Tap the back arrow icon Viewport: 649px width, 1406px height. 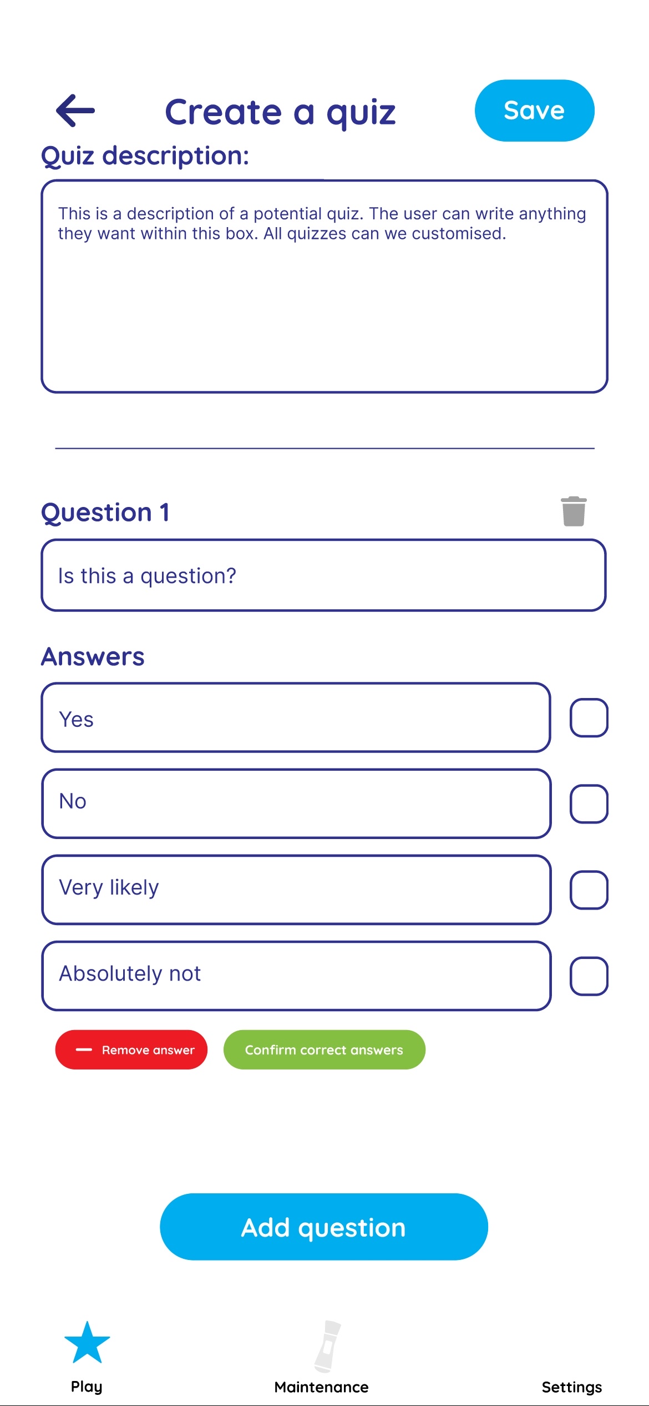pos(75,111)
